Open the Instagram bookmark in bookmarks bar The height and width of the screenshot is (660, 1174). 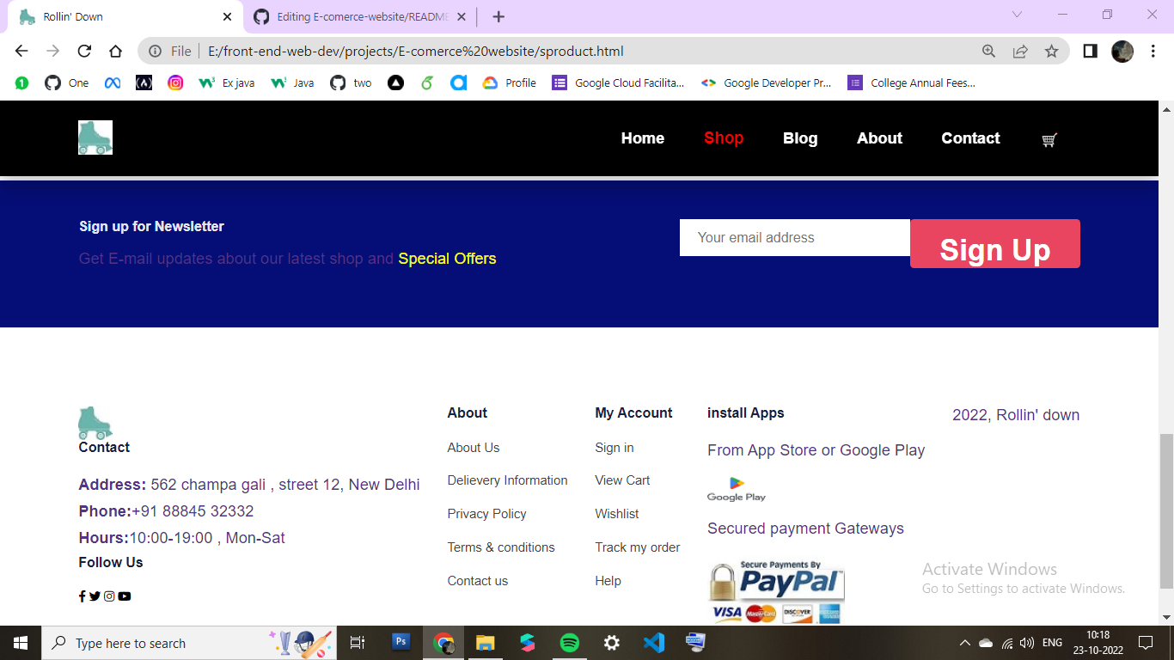coord(175,83)
